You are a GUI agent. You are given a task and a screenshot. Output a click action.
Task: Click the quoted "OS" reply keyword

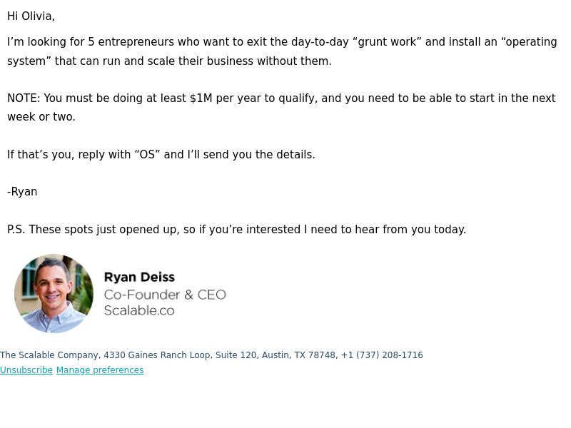[147, 154]
